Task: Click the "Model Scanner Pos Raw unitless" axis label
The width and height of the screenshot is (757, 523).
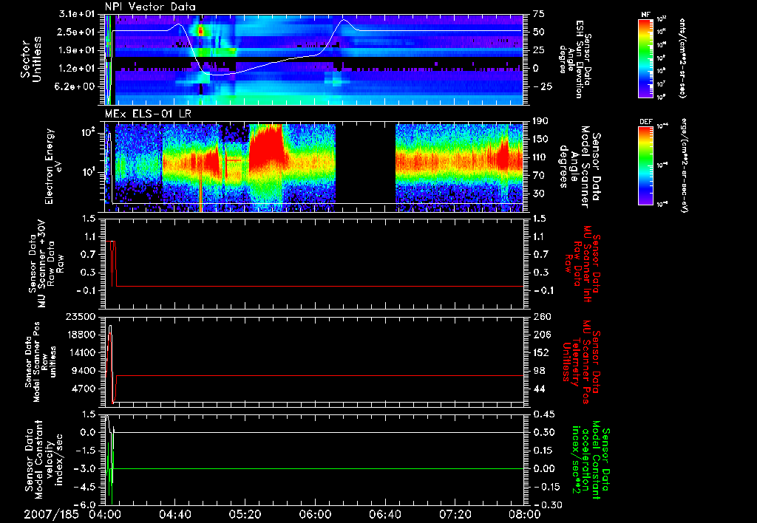Action: click(x=41, y=362)
